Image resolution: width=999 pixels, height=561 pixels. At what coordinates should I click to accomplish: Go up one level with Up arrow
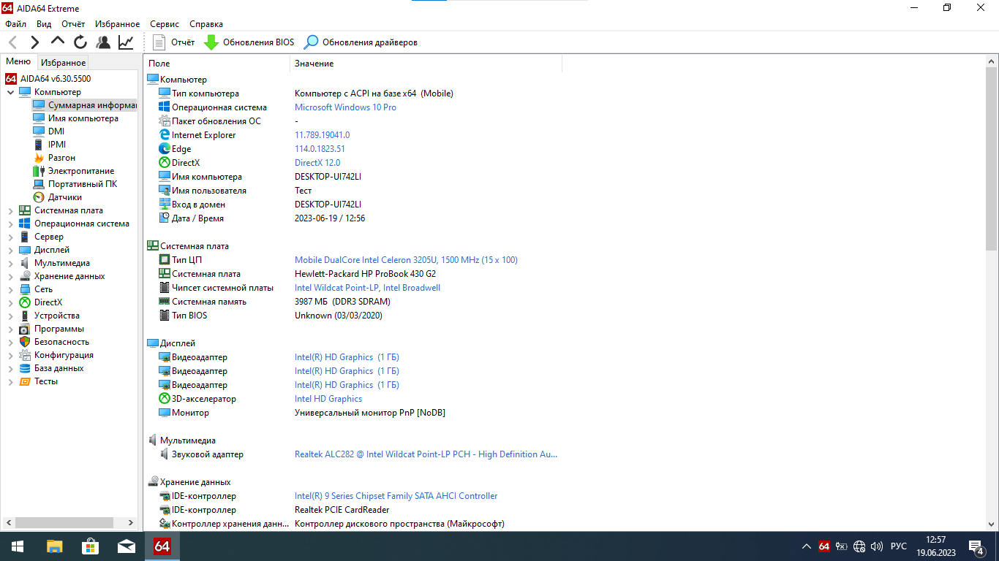tap(57, 42)
